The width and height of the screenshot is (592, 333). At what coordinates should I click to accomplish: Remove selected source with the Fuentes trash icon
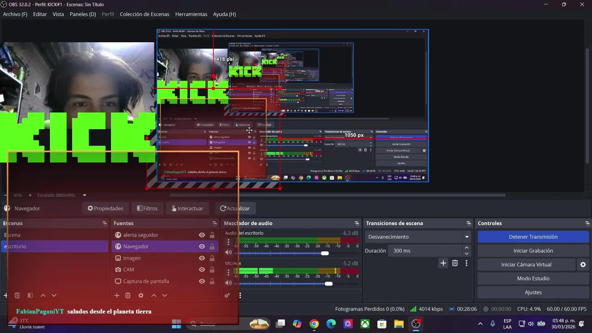(x=128, y=295)
